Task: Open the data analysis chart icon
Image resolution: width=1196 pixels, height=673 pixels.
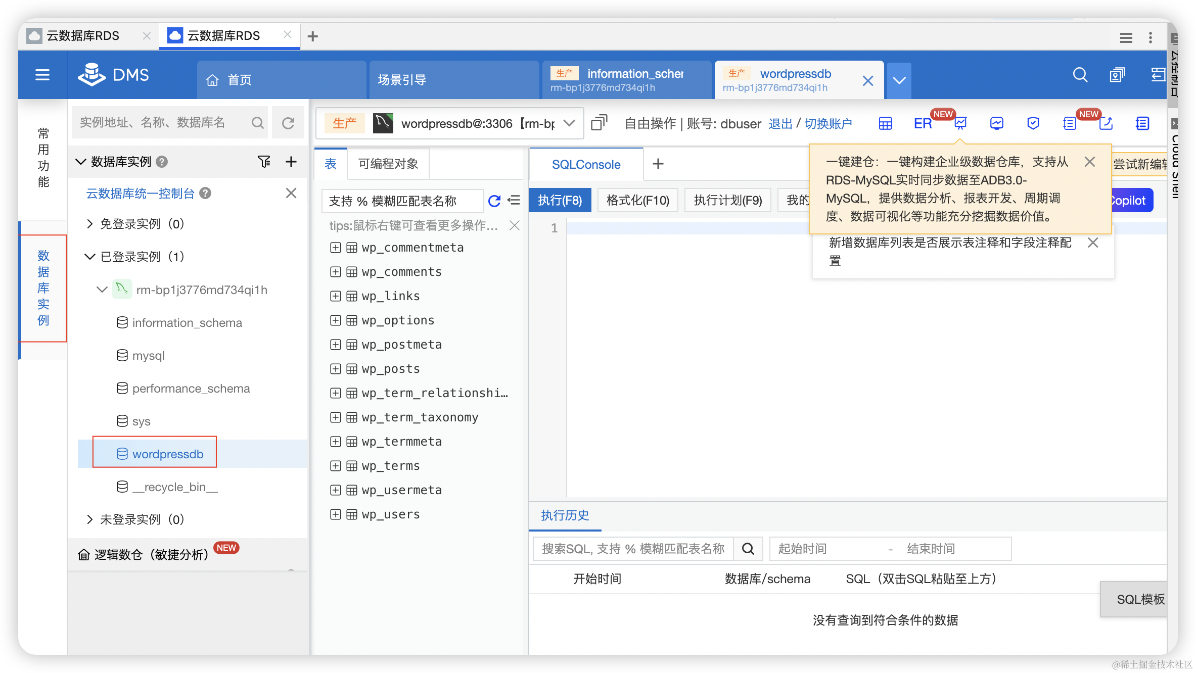Action: coord(960,123)
